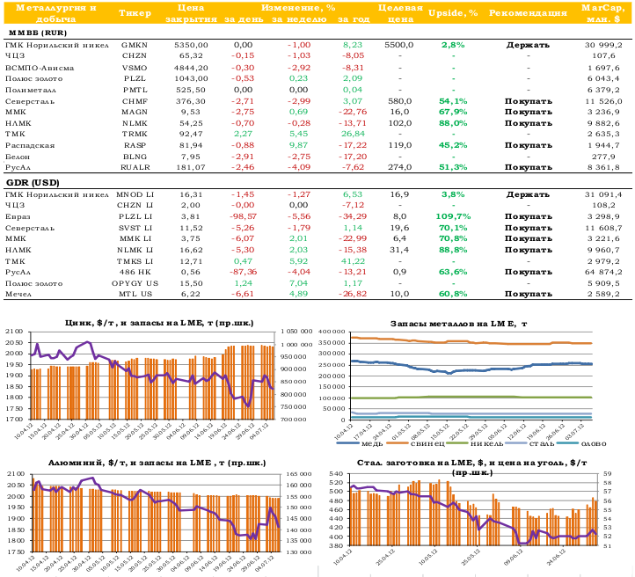Select the MMBБ (RUR) section heading
Viewport: 635px width, 577px height.
point(37,33)
